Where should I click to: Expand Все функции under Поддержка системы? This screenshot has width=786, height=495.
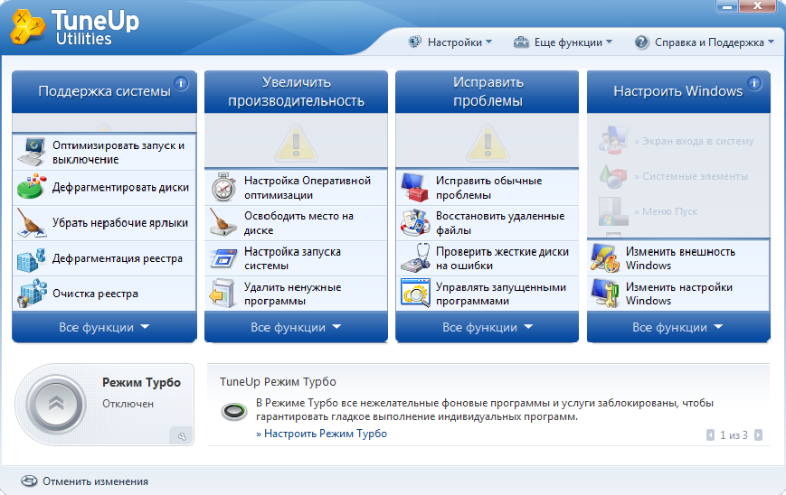[104, 327]
